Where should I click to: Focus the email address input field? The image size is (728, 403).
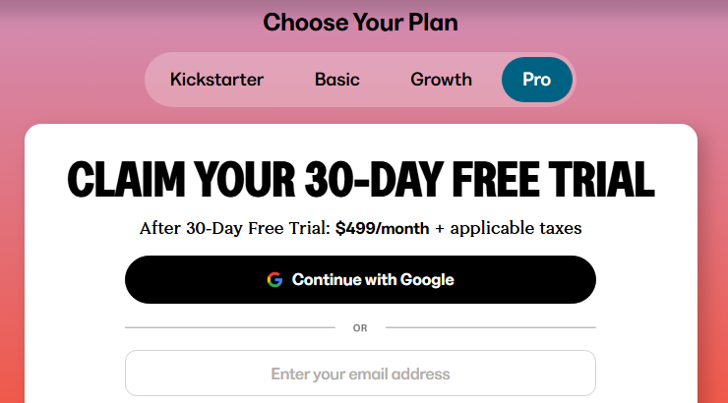[360, 374]
